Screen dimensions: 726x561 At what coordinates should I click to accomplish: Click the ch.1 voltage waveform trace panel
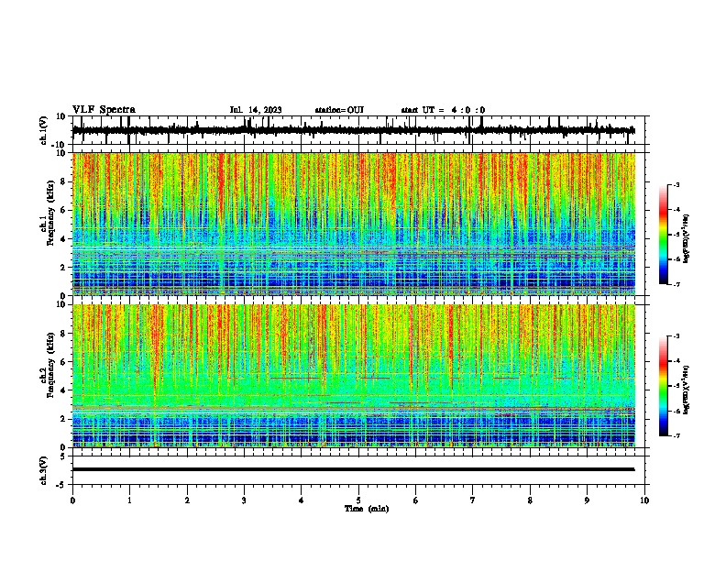point(358,130)
